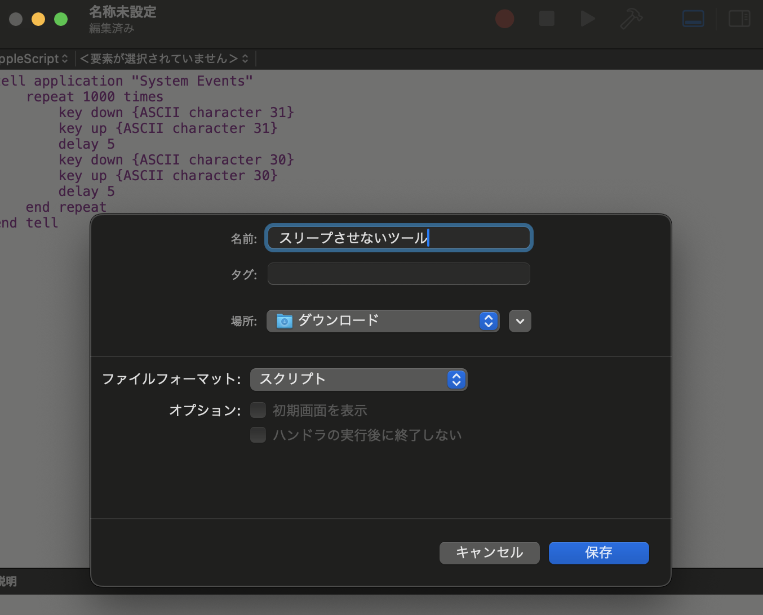
Task: Click the 保存 button
Action: (599, 553)
